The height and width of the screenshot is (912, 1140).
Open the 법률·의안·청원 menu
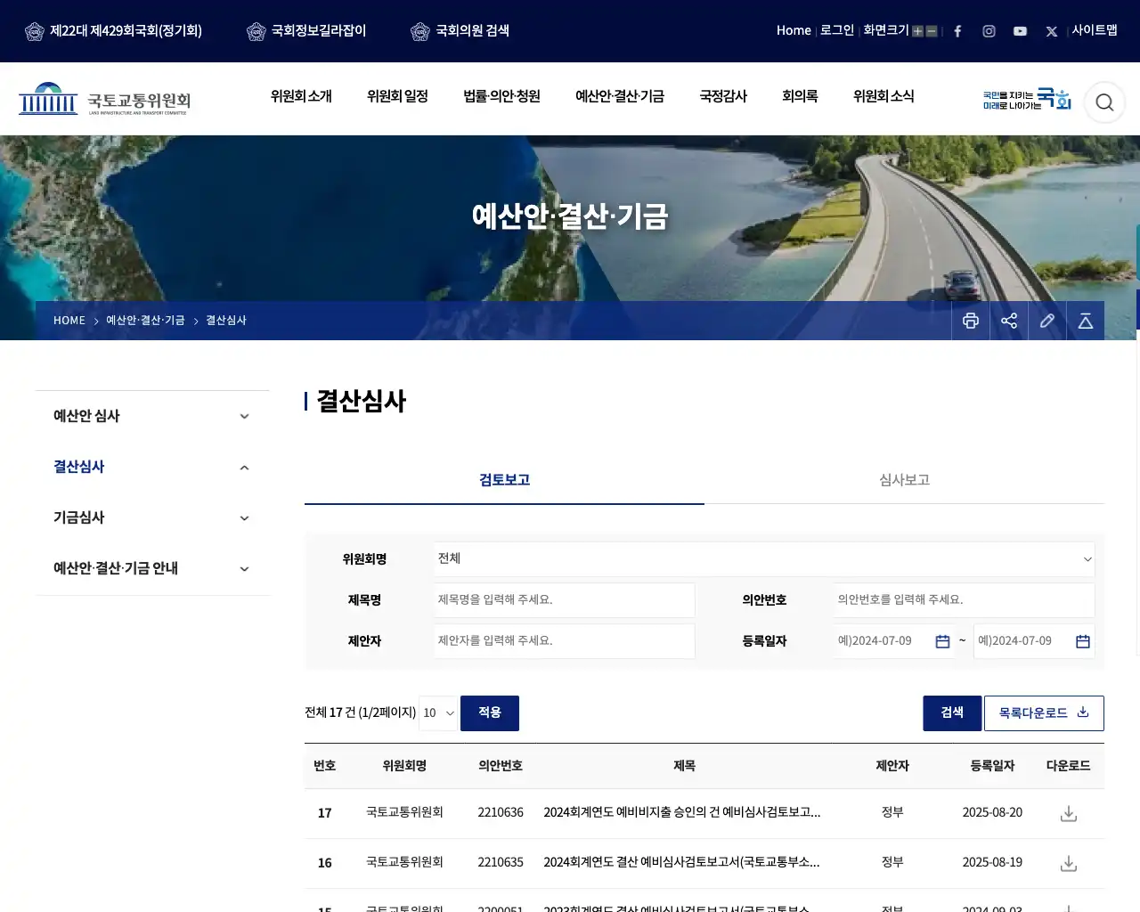tap(501, 96)
